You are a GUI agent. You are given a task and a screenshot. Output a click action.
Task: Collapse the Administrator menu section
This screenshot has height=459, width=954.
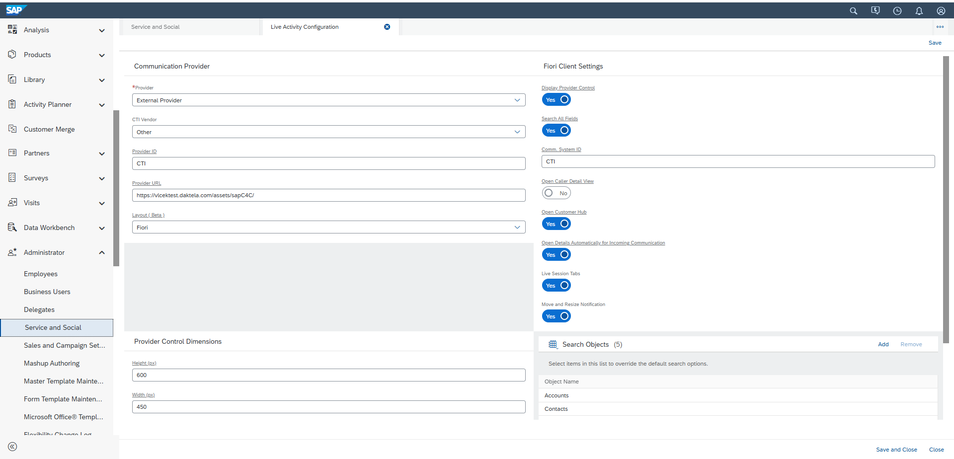click(102, 252)
